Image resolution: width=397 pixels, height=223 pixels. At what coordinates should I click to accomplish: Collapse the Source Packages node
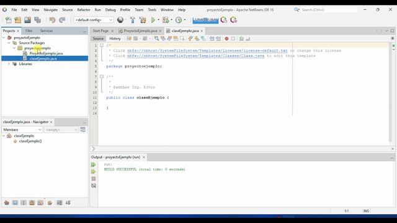click(9, 43)
